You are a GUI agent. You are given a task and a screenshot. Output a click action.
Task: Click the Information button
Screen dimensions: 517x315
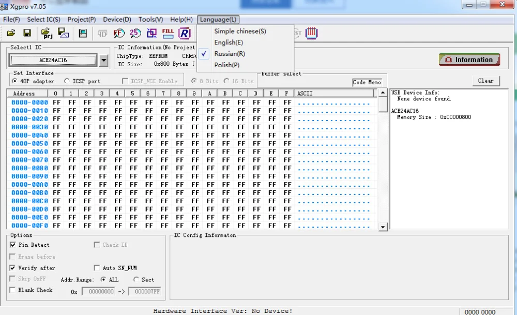(x=469, y=59)
